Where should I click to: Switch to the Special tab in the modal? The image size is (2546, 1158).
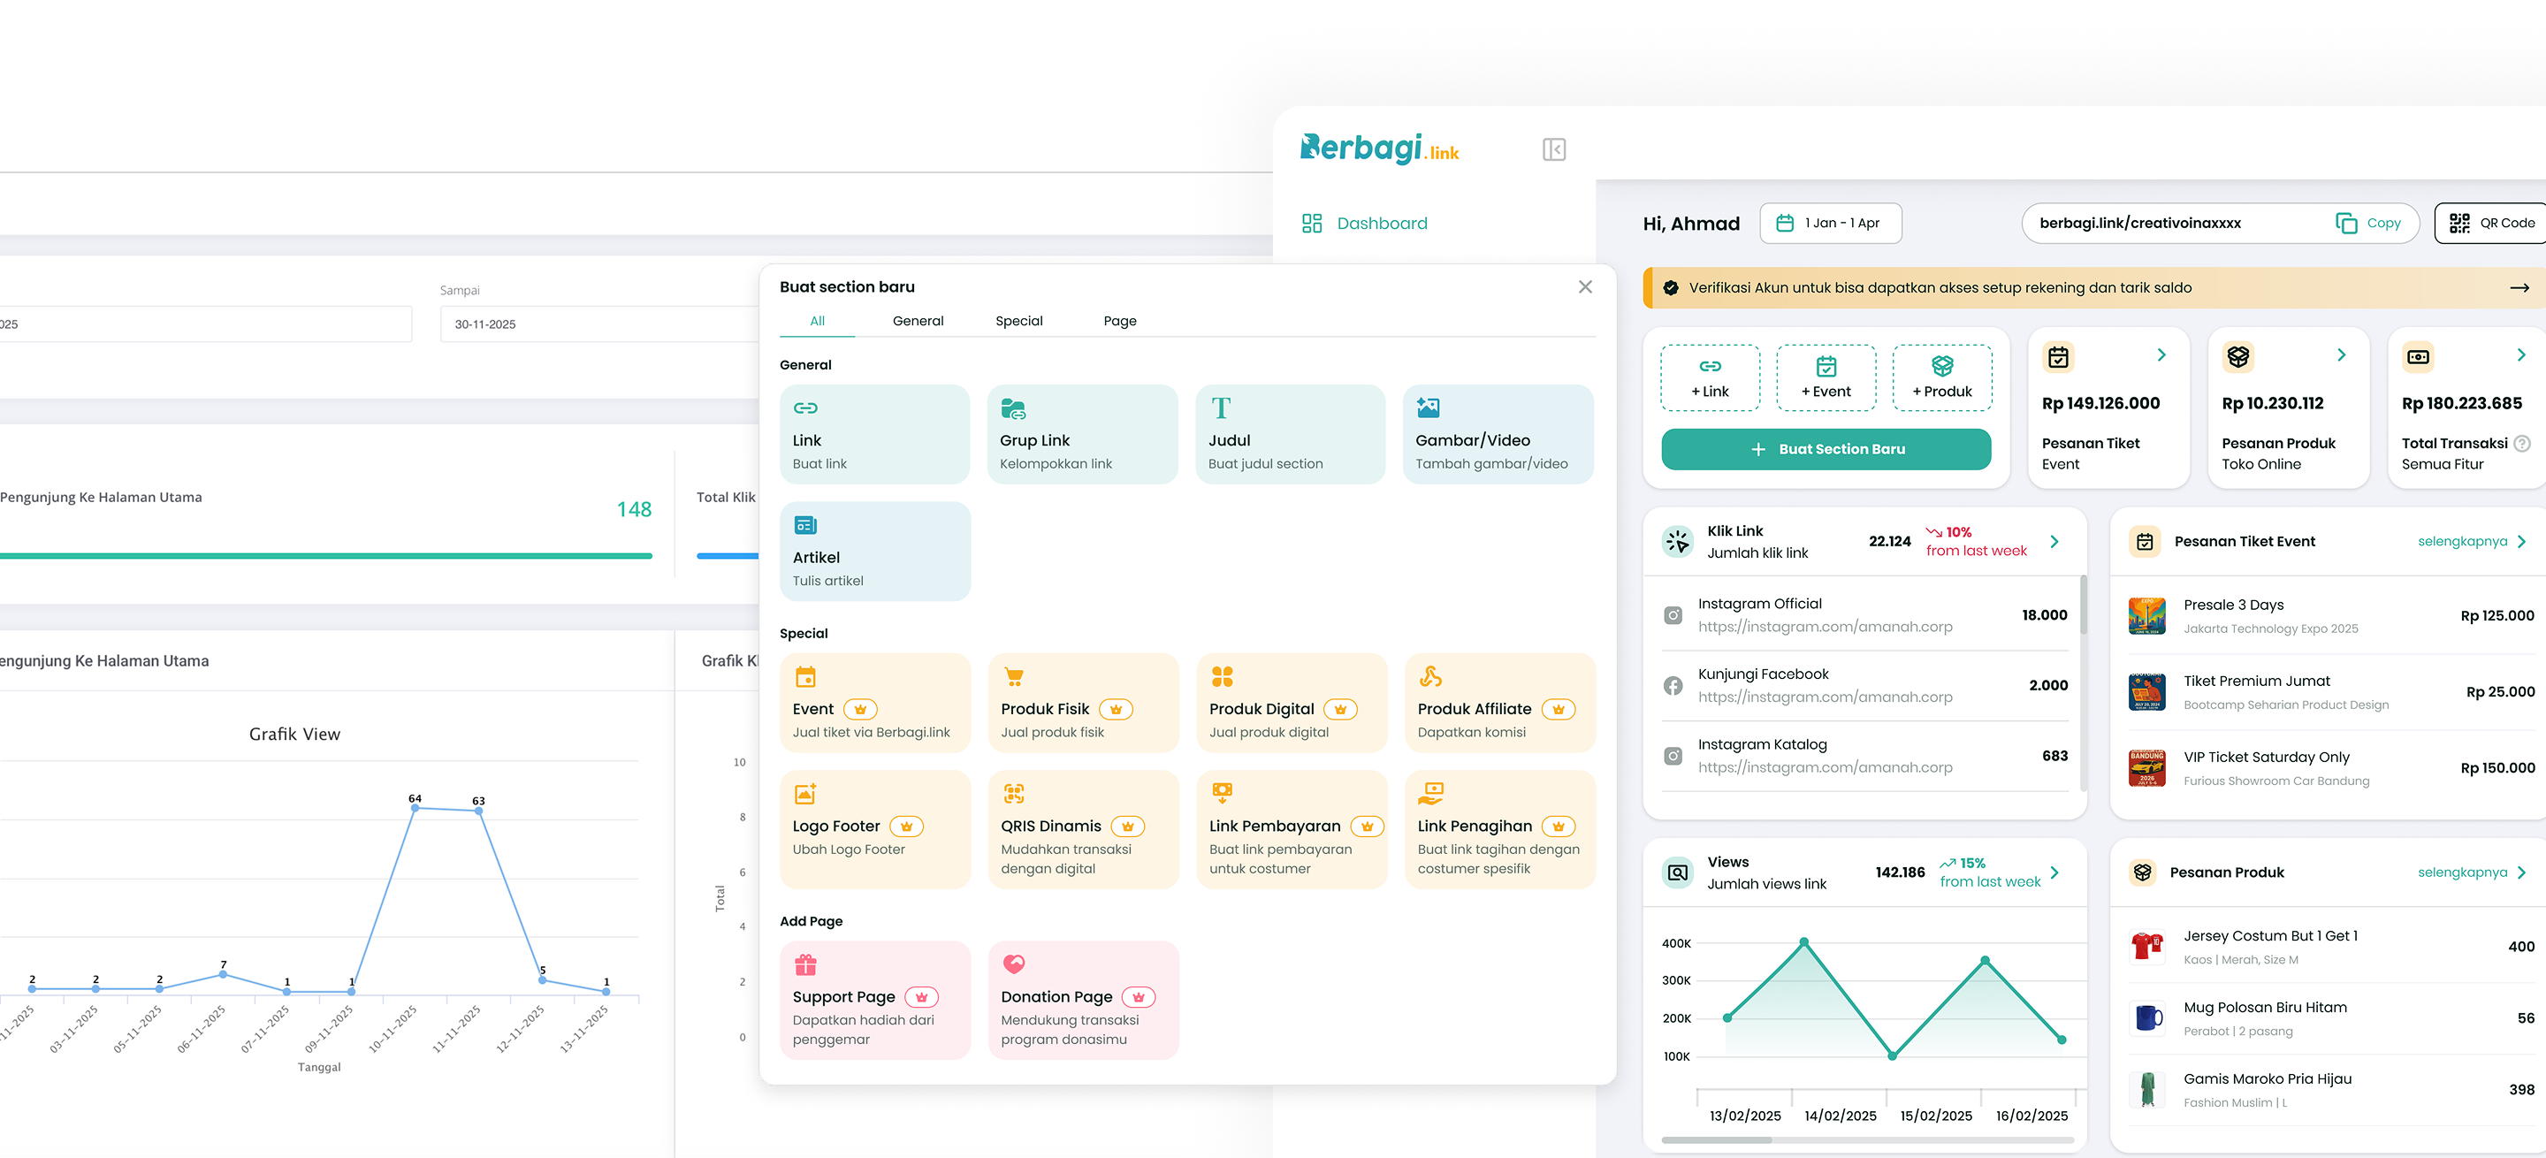(1018, 320)
